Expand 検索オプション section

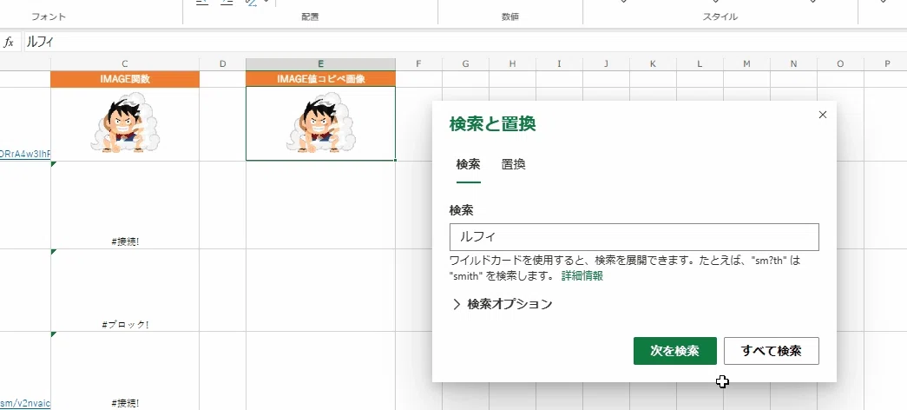pos(502,304)
